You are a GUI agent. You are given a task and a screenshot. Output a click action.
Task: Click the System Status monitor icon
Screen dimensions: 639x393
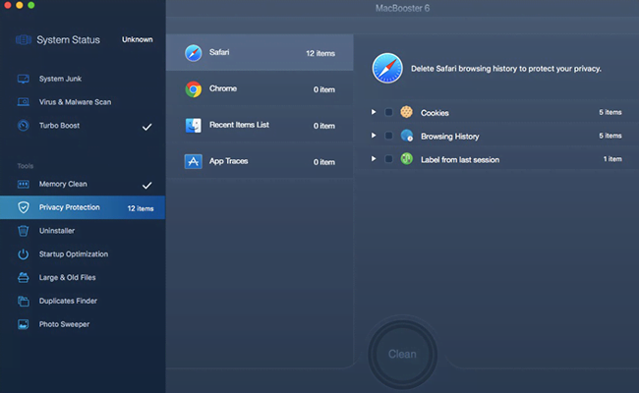tap(24, 40)
